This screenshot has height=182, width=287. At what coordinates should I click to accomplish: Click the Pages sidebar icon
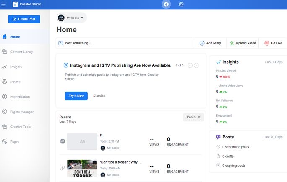[5, 142]
